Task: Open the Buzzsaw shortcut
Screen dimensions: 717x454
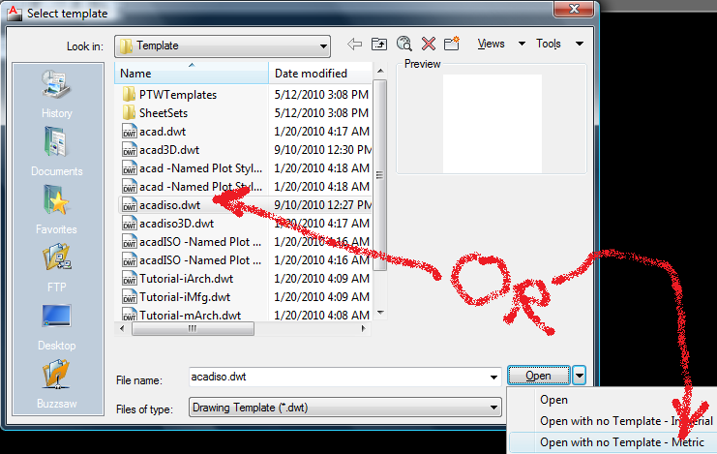Action: click(x=57, y=383)
